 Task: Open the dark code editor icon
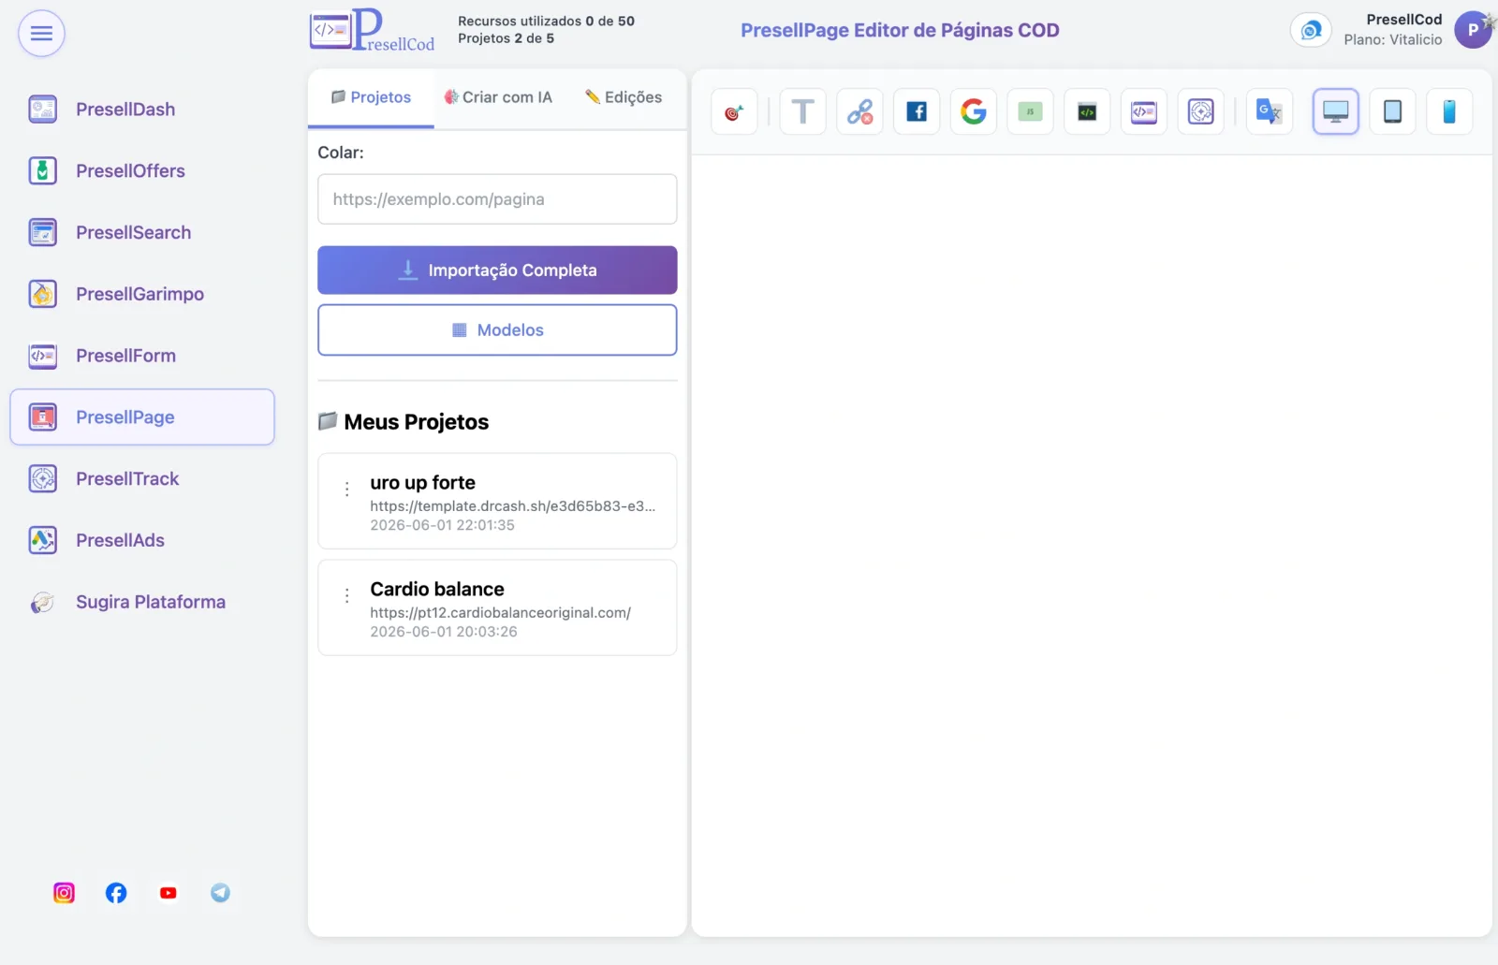(x=1087, y=112)
